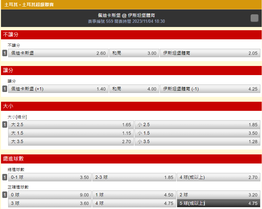The image size is (262, 209).
Task: Choose 小 1.5 at 3.50
Action: click(x=197, y=133)
